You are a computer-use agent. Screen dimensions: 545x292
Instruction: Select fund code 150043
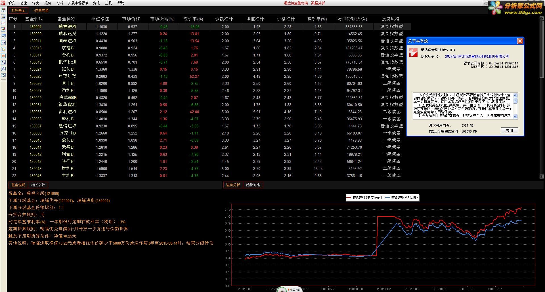pos(35,161)
